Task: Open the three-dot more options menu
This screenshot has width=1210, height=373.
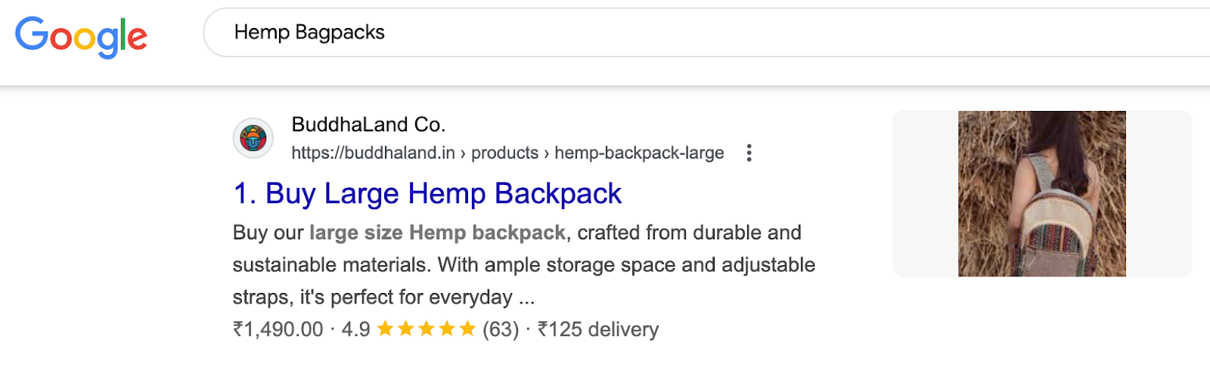Action: (x=749, y=153)
